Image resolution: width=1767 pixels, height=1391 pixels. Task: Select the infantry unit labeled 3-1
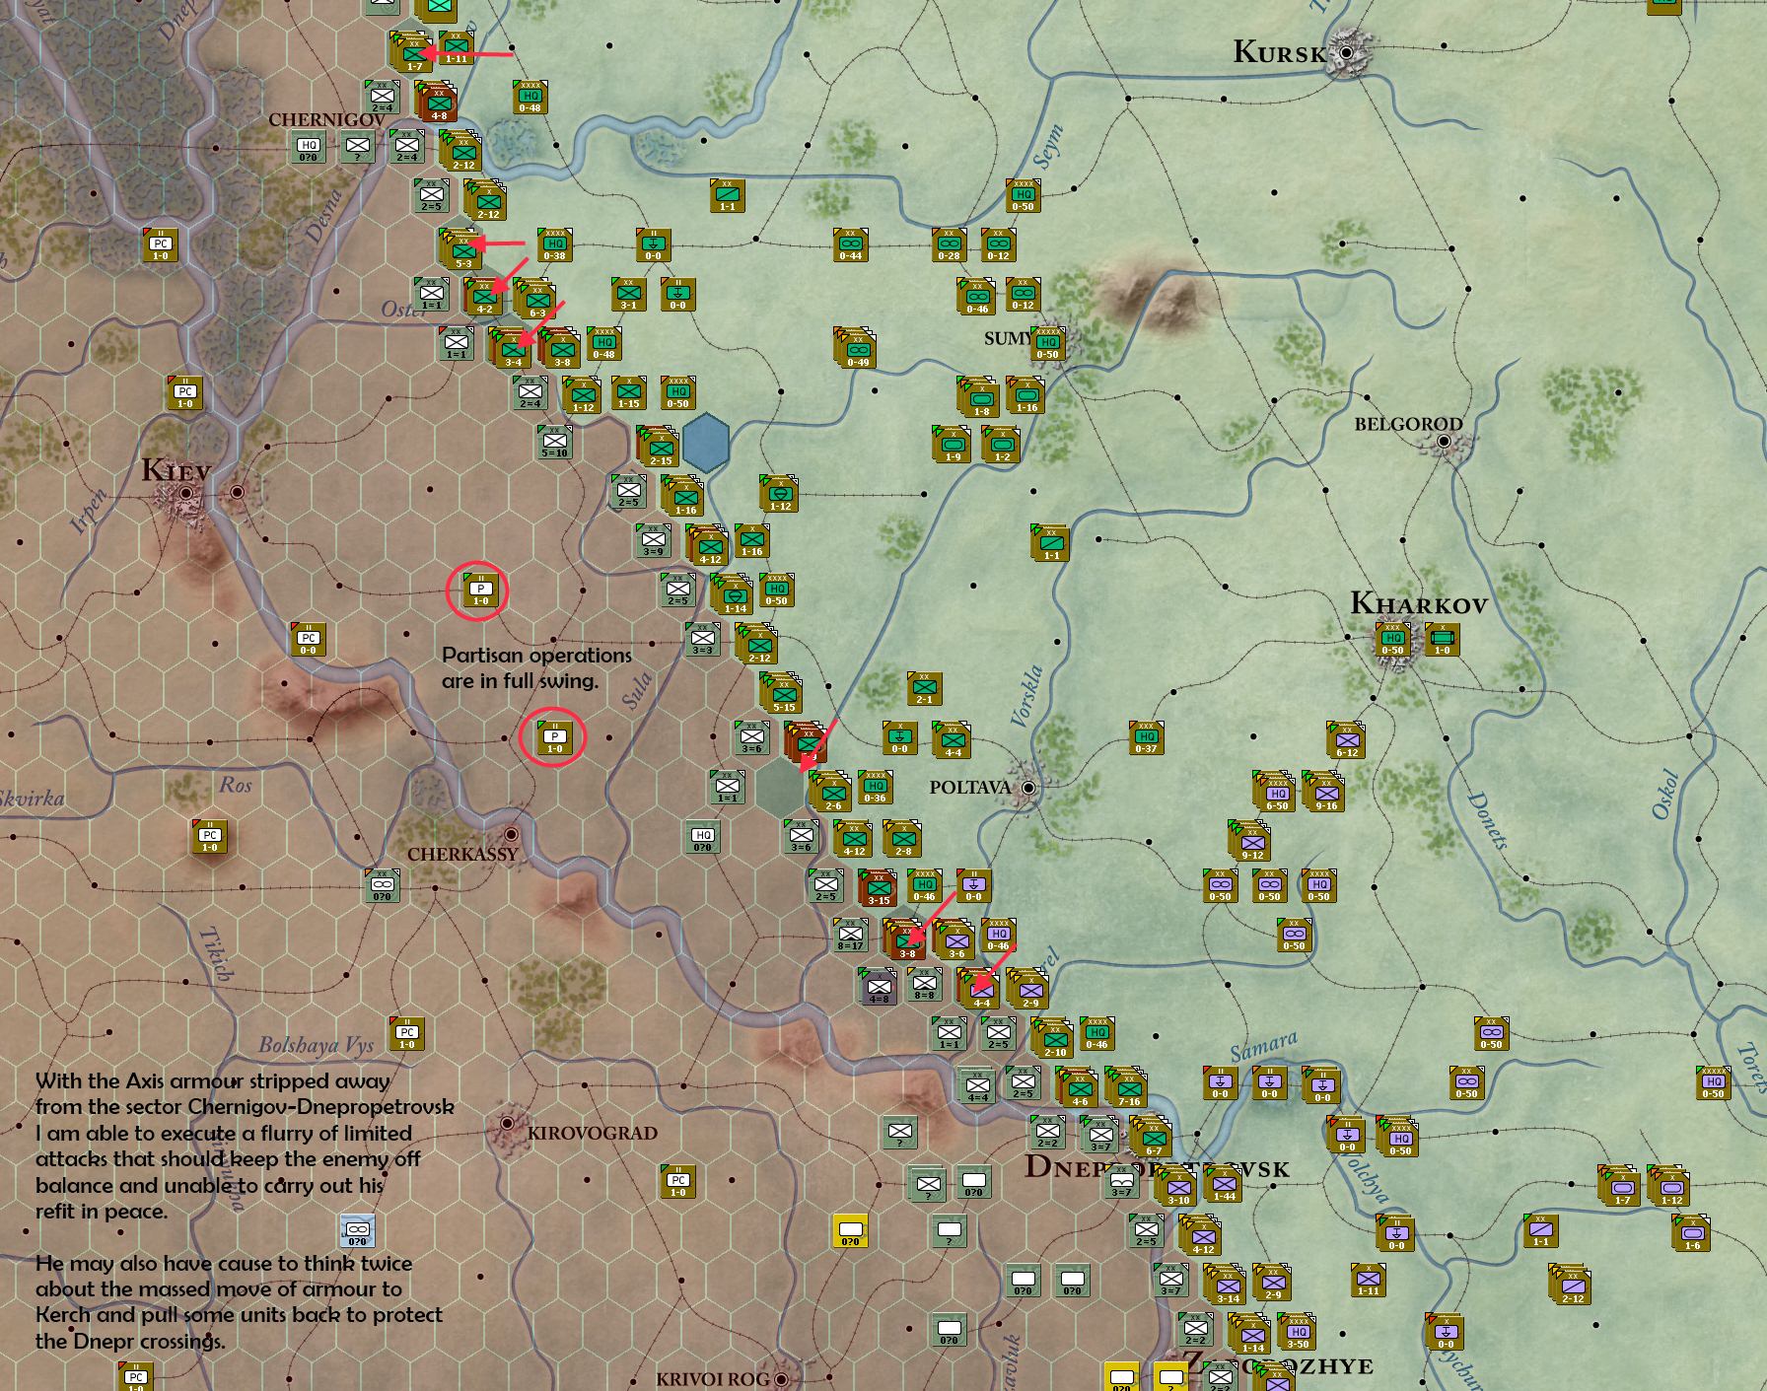628,294
